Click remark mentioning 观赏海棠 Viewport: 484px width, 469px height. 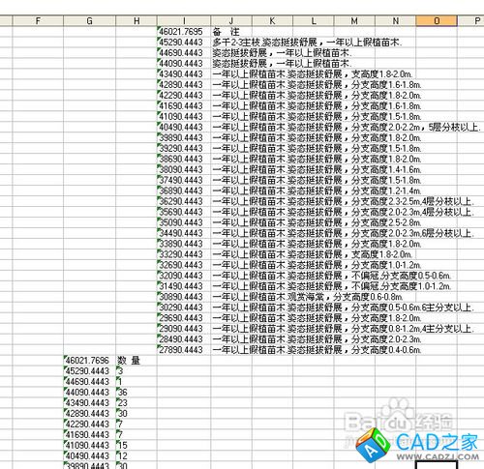coord(308,297)
